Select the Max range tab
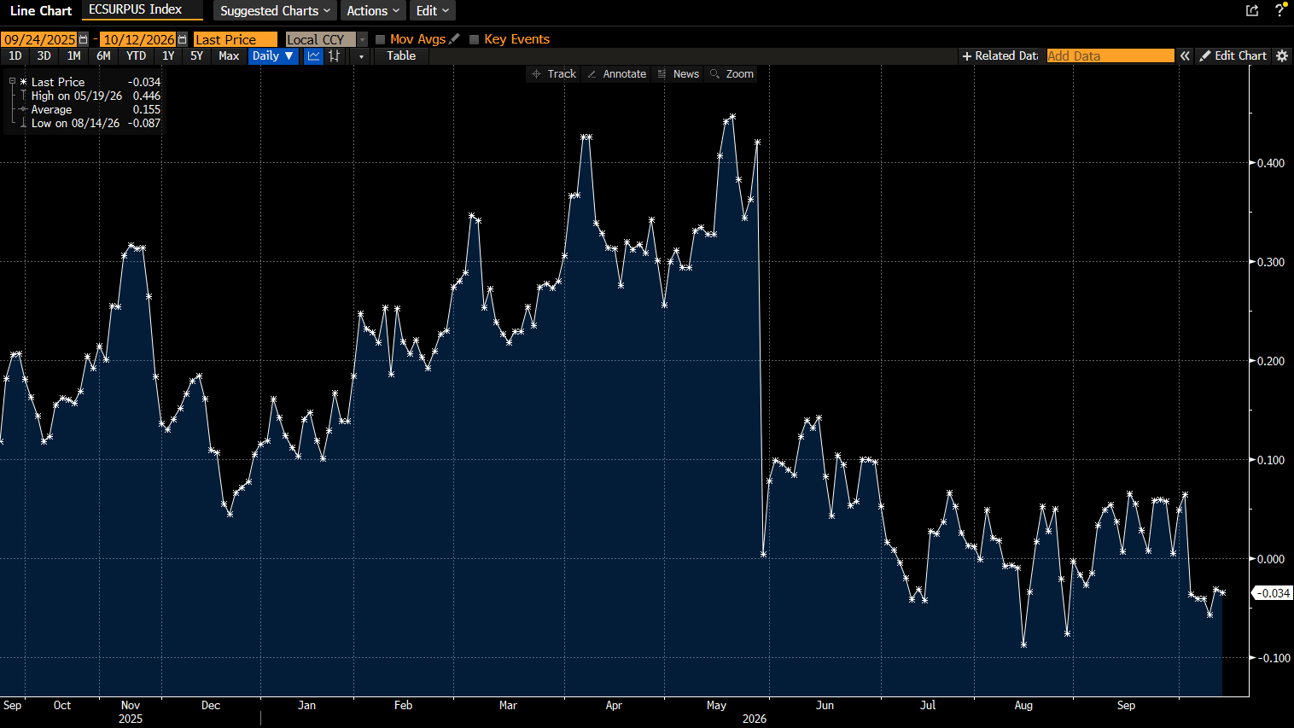 229,55
